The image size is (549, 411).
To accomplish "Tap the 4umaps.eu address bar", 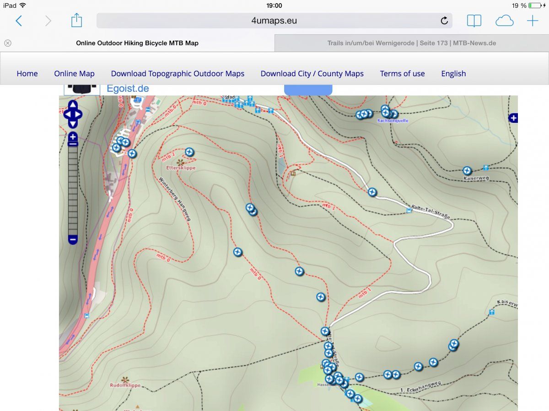I will [274, 21].
